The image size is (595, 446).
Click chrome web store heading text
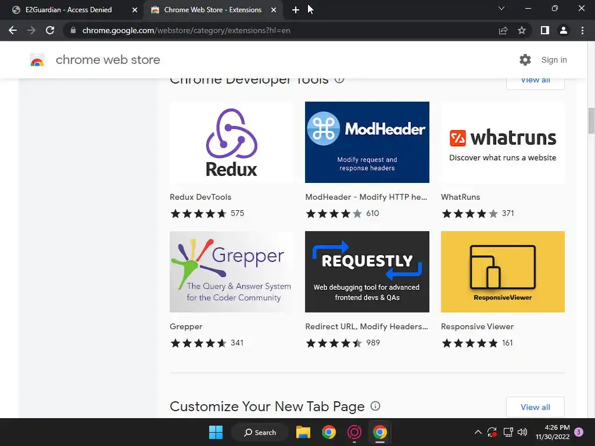click(107, 60)
